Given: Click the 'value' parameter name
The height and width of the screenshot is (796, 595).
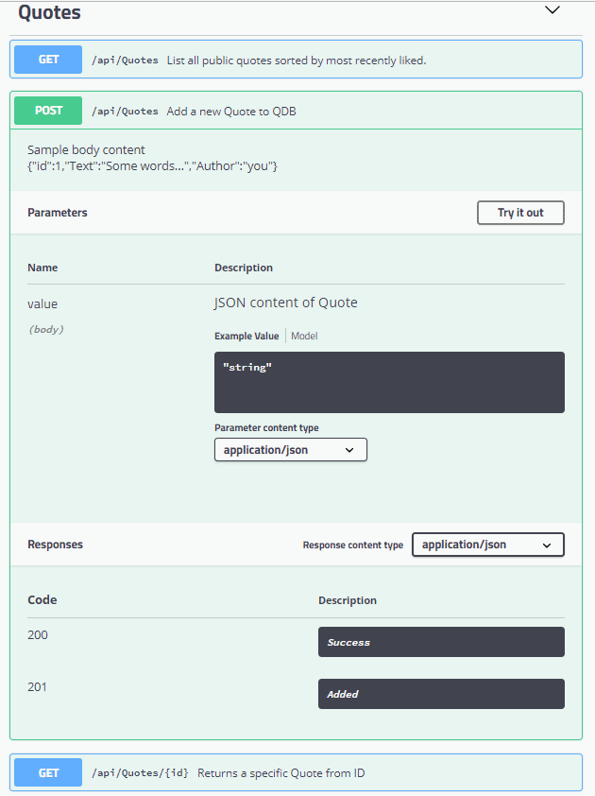Looking at the screenshot, I should 42,303.
